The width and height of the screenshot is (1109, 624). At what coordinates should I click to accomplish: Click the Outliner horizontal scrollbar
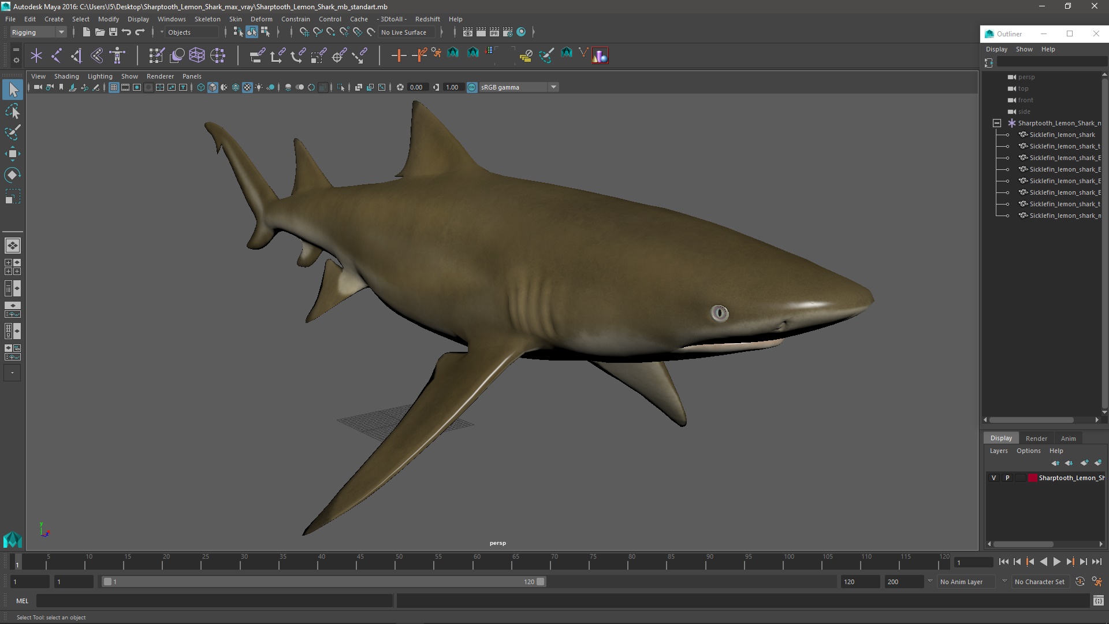1031,420
